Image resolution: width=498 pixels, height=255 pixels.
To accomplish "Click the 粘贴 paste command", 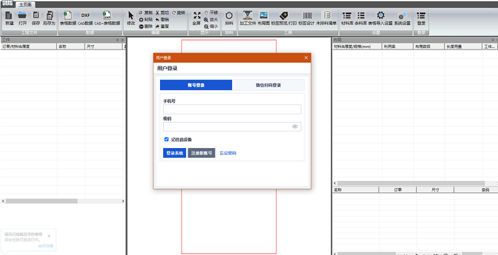I will [x=146, y=20].
